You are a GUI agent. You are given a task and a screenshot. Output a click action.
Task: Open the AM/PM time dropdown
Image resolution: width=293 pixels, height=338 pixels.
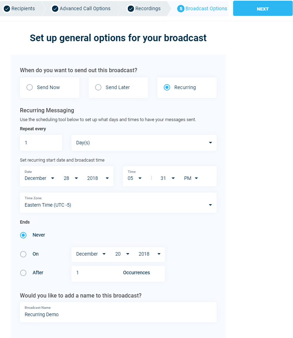pos(191,178)
